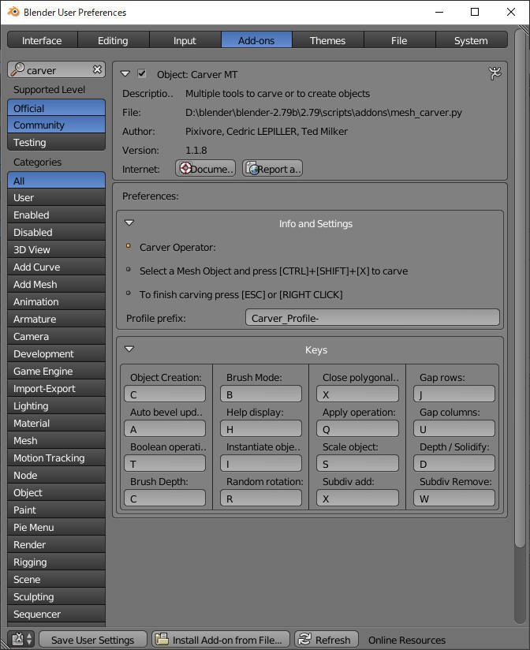Select the 3D View category
The image size is (530, 650).
[x=56, y=250]
